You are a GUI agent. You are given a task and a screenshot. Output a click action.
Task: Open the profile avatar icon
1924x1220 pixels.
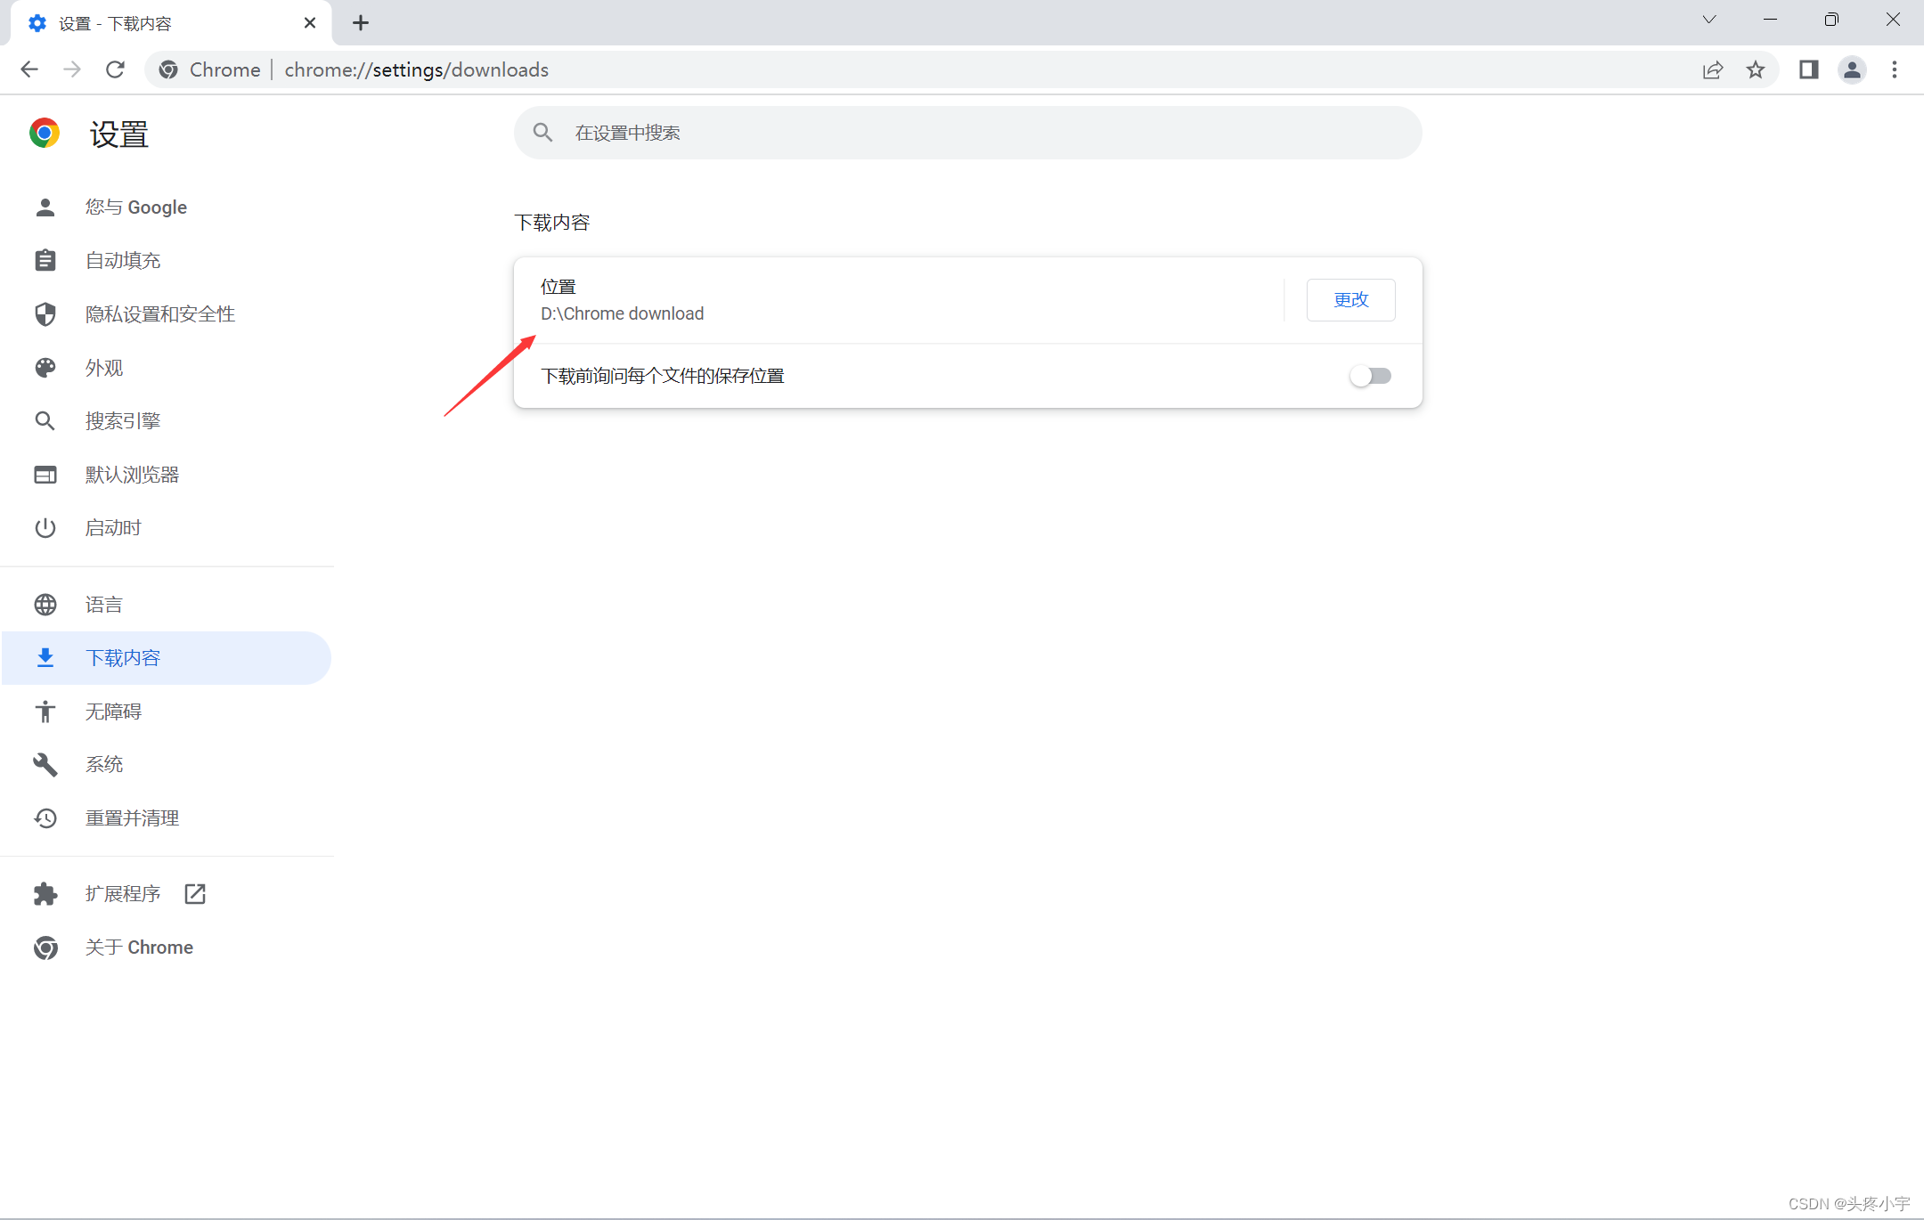[1852, 69]
